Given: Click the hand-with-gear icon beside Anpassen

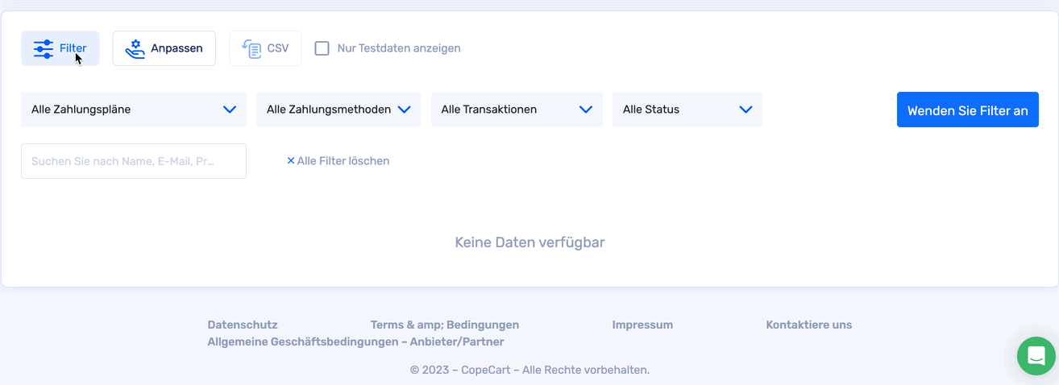Looking at the screenshot, I should click(135, 48).
